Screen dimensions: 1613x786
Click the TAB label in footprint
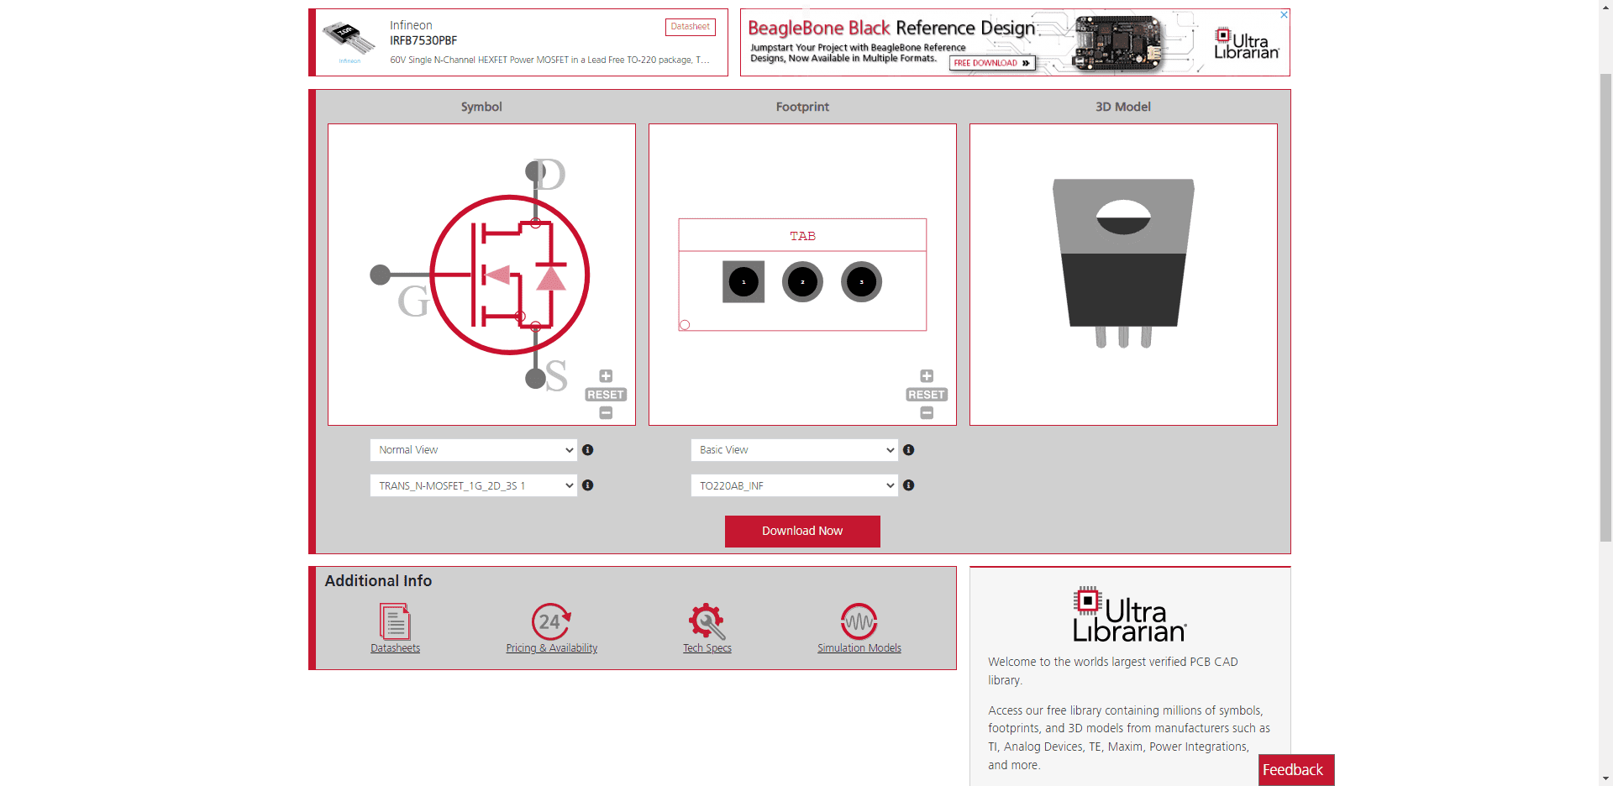[x=802, y=236]
